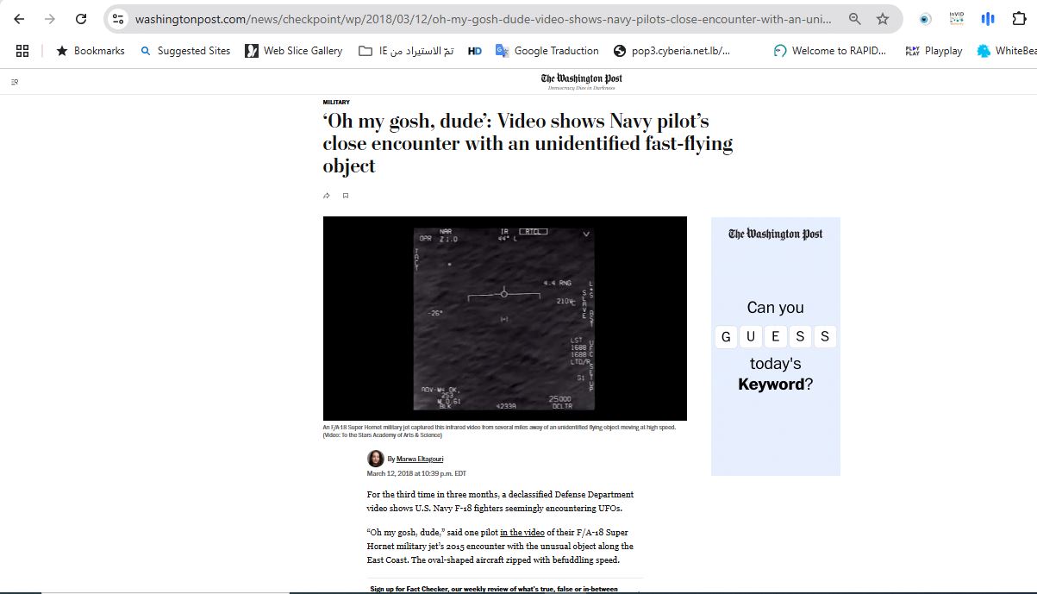Save article with the bookmark flag icon
The image size is (1037, 594).
346,196
